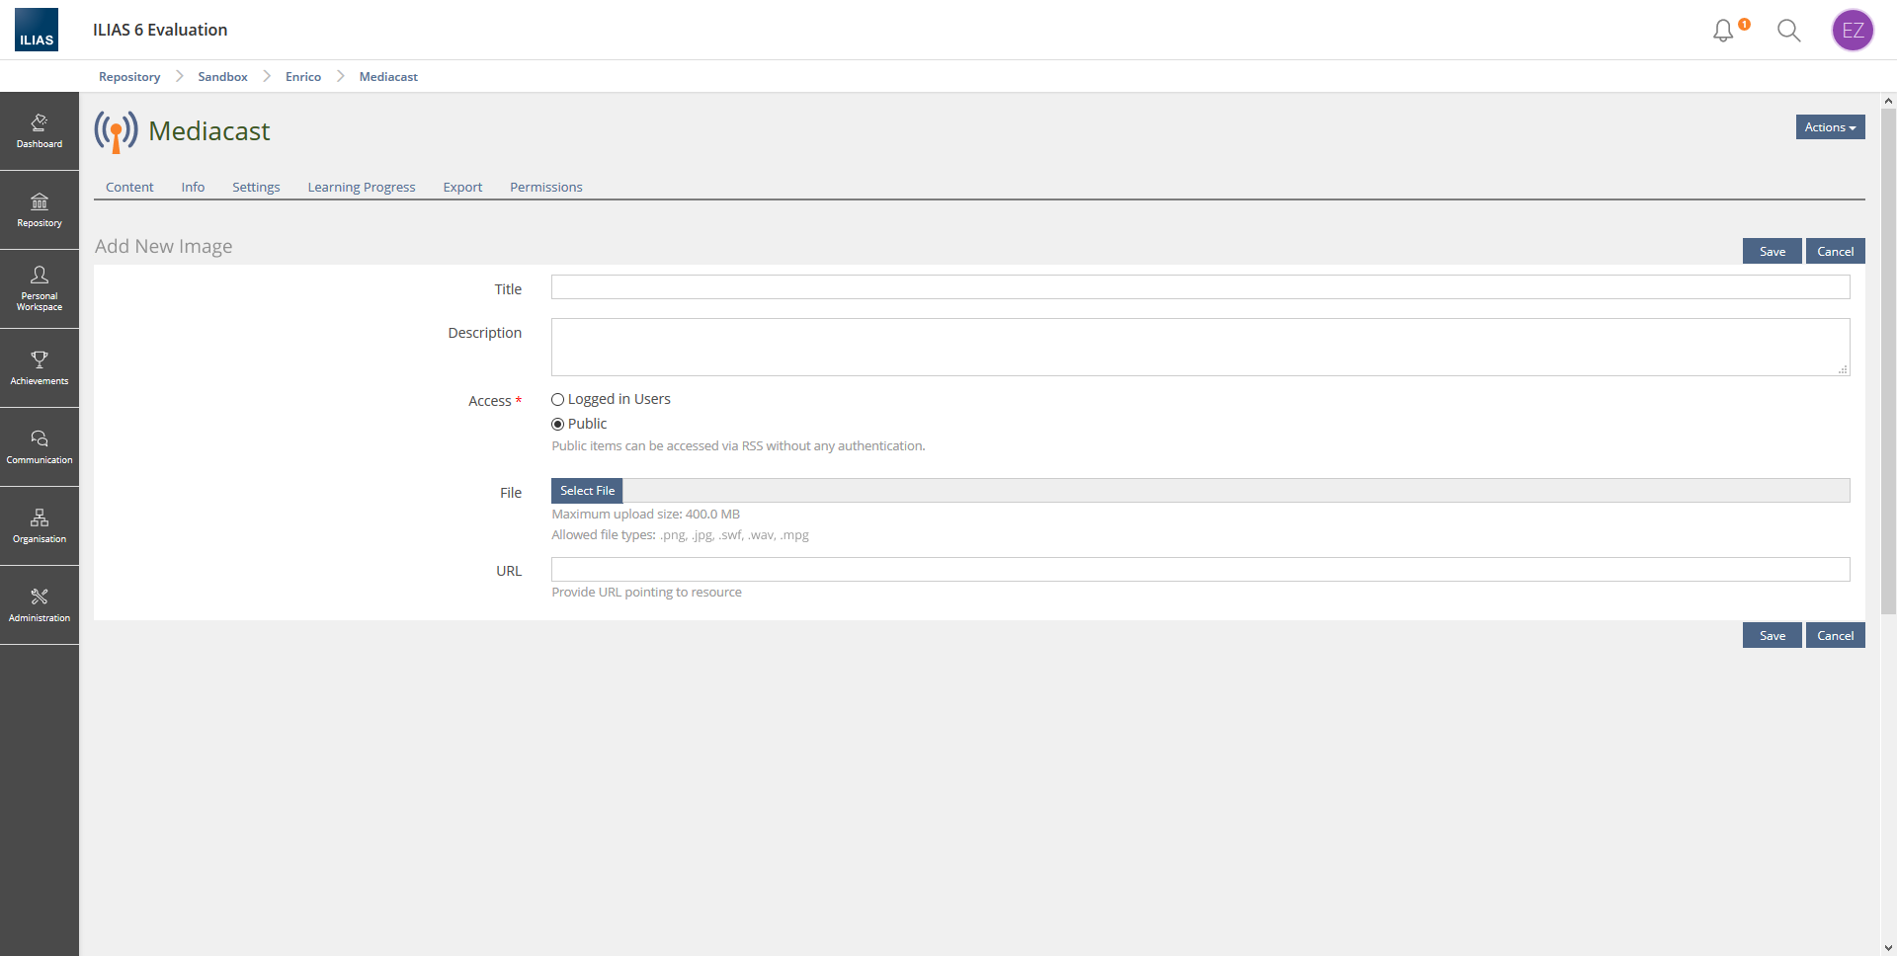This screenshot has width=1897, height=956.
Task: Go to Sandbox in the breadcrumb
Action: (222, 77)
